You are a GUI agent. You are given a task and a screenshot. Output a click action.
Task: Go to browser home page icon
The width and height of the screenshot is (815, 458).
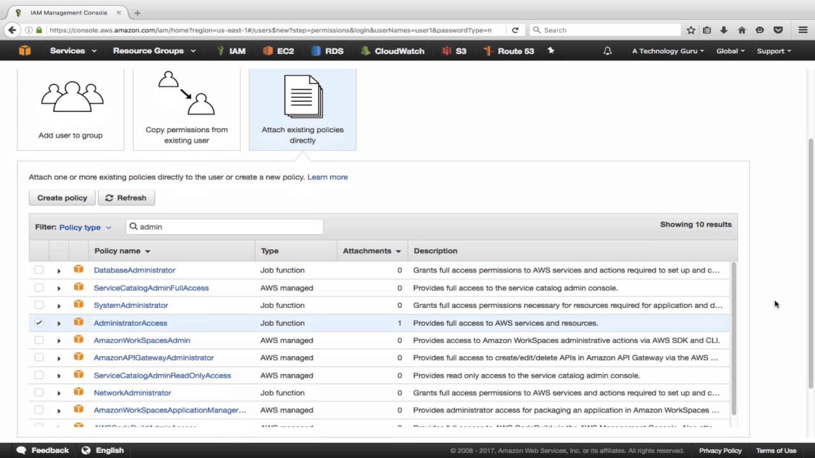point(742,30)
